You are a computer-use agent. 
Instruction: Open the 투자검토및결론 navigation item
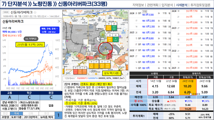(200, 5)
